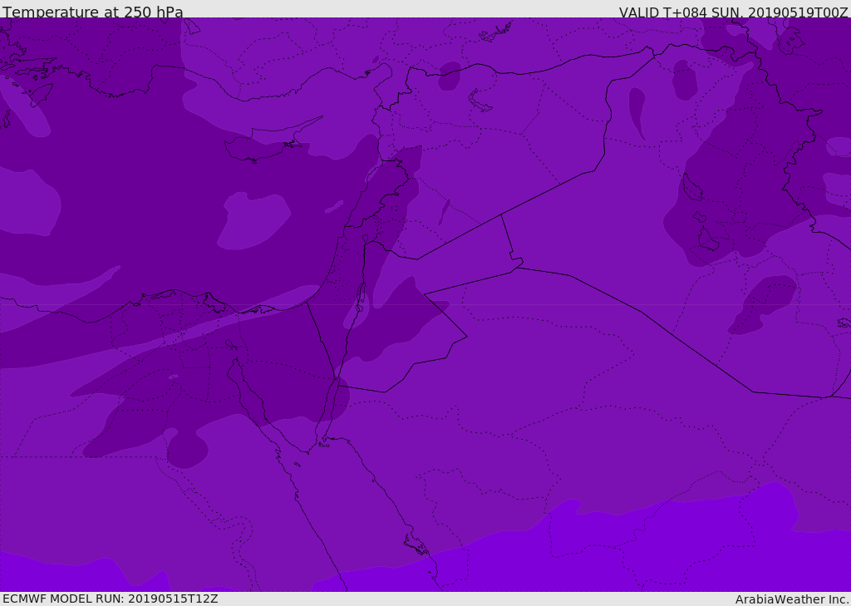The height and width of the screenshot is (606, 851).
Task: Click the "Temperature at 250 hPa" title
Action: (93, 12)
